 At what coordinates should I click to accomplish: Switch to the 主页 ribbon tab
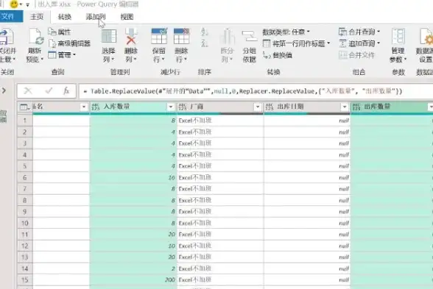point(37,17)
